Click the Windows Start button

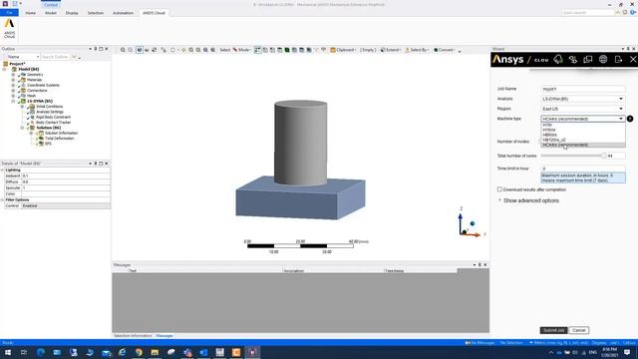8,352
